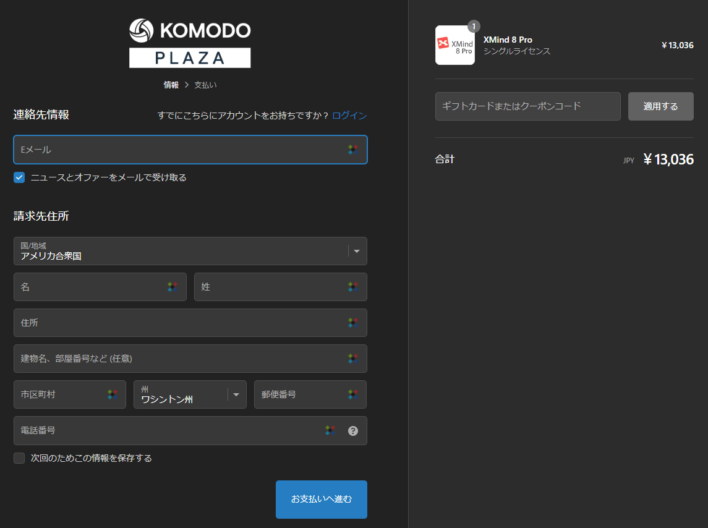
Task: Click the お支払いへ進む button
Action: point(322,499)
